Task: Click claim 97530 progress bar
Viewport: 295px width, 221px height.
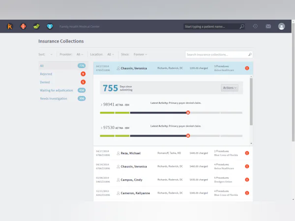Action: pos(171,136)
